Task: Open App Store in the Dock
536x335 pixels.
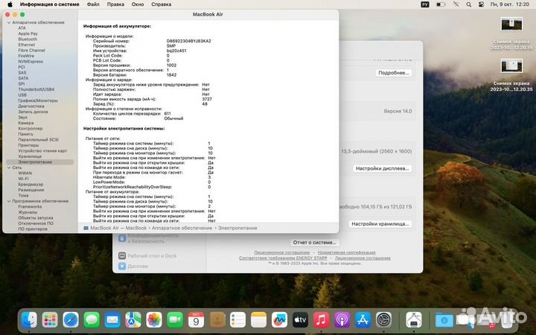Action: (363, 320)
